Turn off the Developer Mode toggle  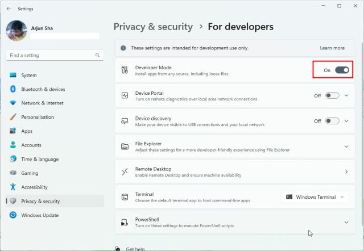pos(342,70)
